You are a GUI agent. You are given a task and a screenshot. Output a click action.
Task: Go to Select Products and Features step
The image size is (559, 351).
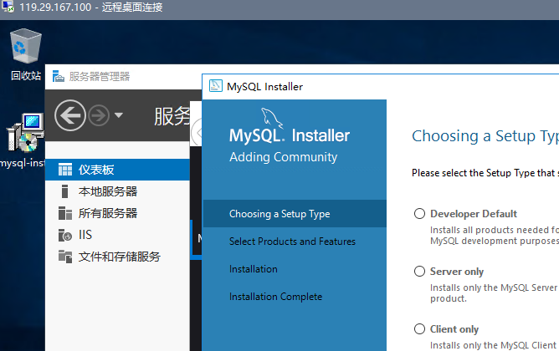click(x=292, y=242)
